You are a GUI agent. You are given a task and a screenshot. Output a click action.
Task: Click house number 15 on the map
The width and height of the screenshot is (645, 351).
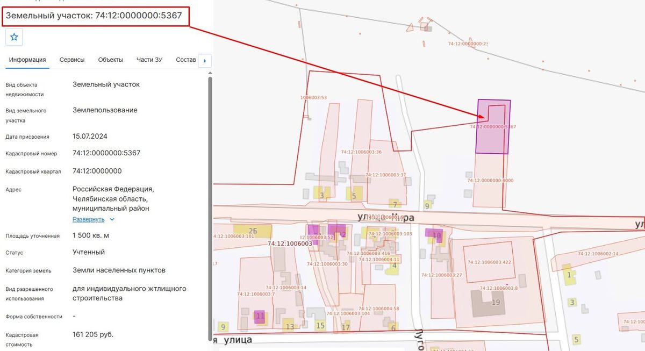point(320,325)
